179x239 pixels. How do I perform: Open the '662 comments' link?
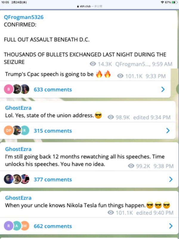click(53, 226)
